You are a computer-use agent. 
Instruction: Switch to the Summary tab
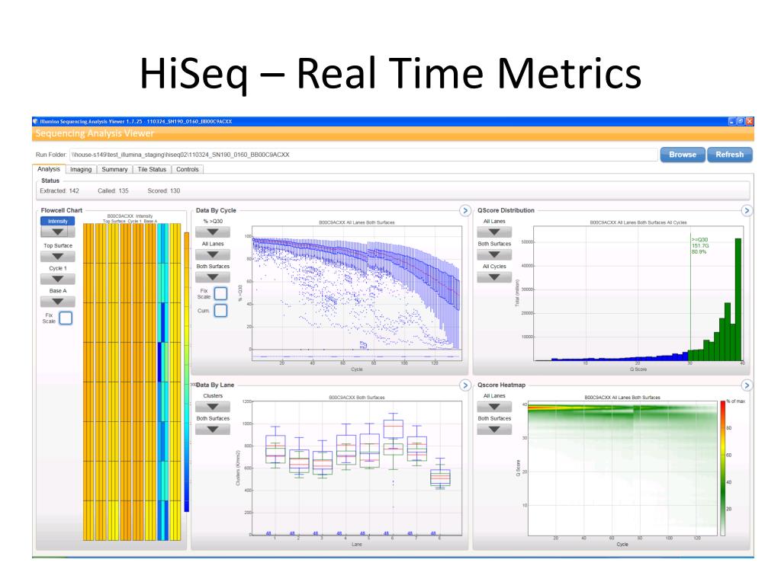(x=114, y=170)
